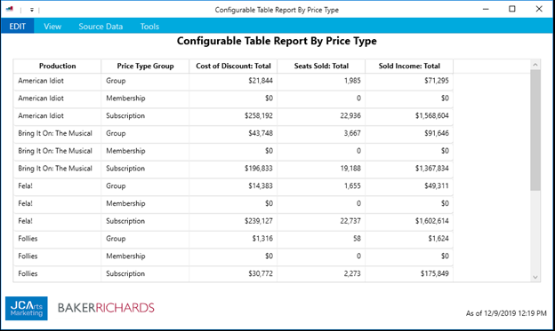Click the JCArts Marketing logo

pos(27,309)
